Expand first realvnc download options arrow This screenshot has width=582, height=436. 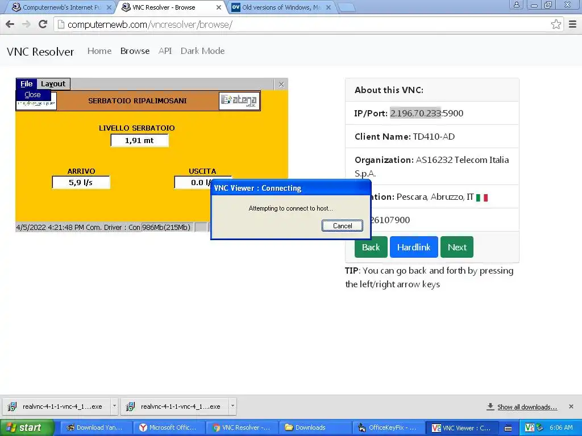(x=114, y=406)
